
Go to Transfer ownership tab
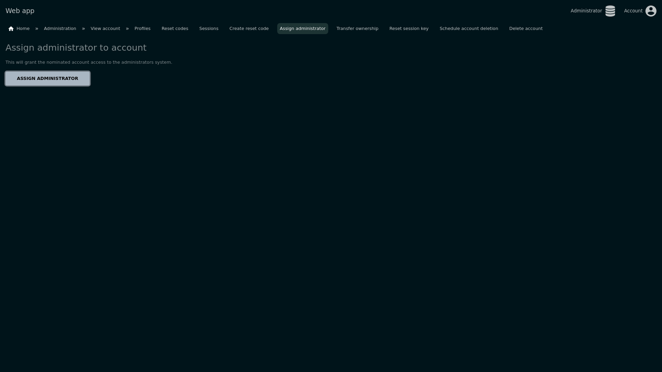coord(357,29)
